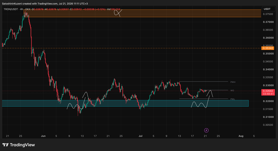Click the Jul label on the time axis

[x=140, y=136]
